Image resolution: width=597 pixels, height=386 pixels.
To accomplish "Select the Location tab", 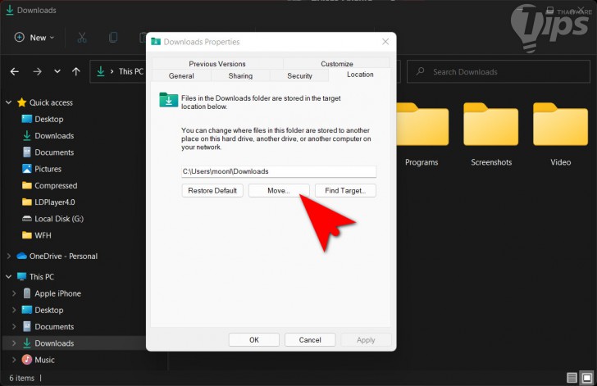I will tap(360, 75).
